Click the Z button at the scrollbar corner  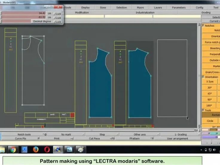[x=199, y=131]
